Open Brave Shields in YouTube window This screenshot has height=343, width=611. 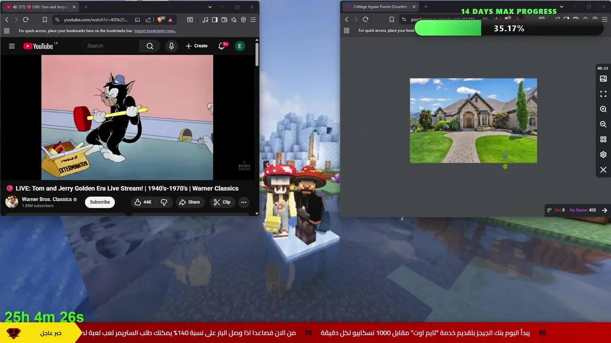click(x=160, y=20)
